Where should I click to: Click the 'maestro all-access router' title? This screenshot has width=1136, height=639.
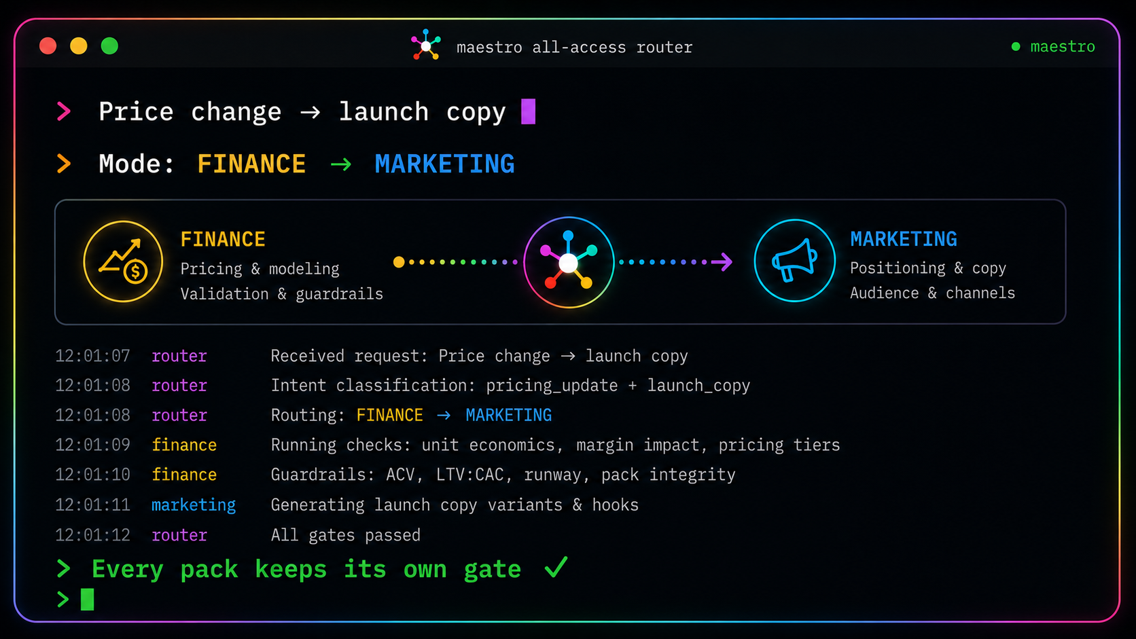574,47
